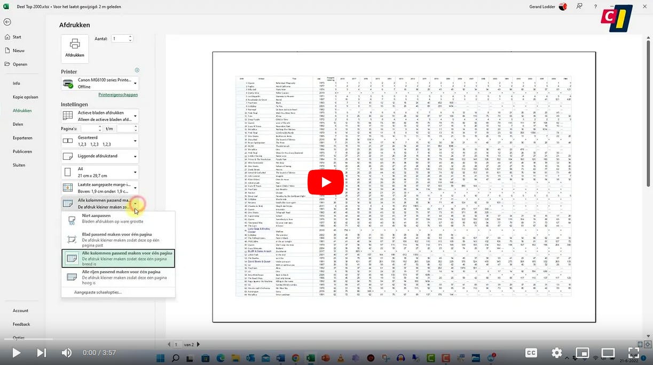Open Laatste aangepaste marge dropdown
The image size is (653, 365).
click(100, 188)
